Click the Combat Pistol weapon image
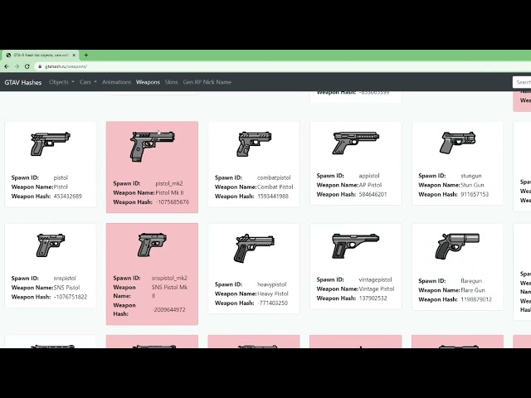The height and width of the screenshot is (398, 531). pyautogui.click(x=254, y=143)
